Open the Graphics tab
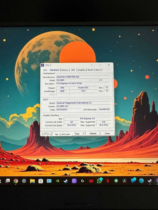The width and height of the screenshot is (158, 210). [82, 70]
